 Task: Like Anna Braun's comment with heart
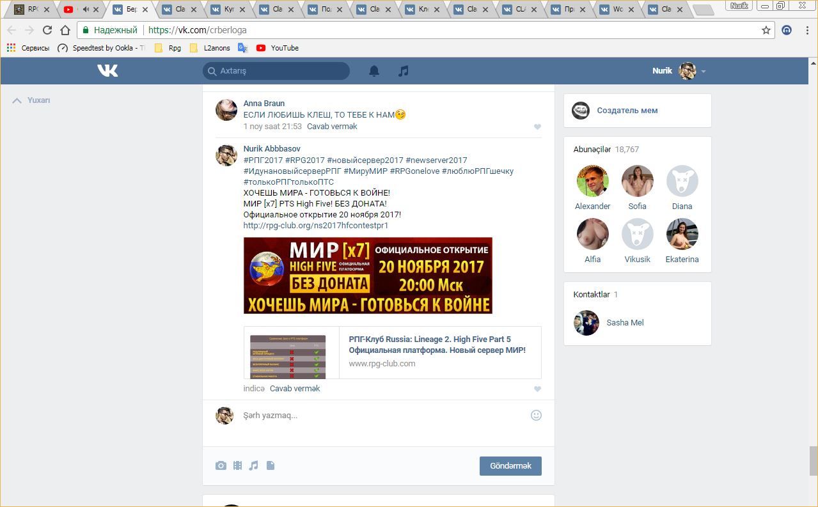point(537,127)
